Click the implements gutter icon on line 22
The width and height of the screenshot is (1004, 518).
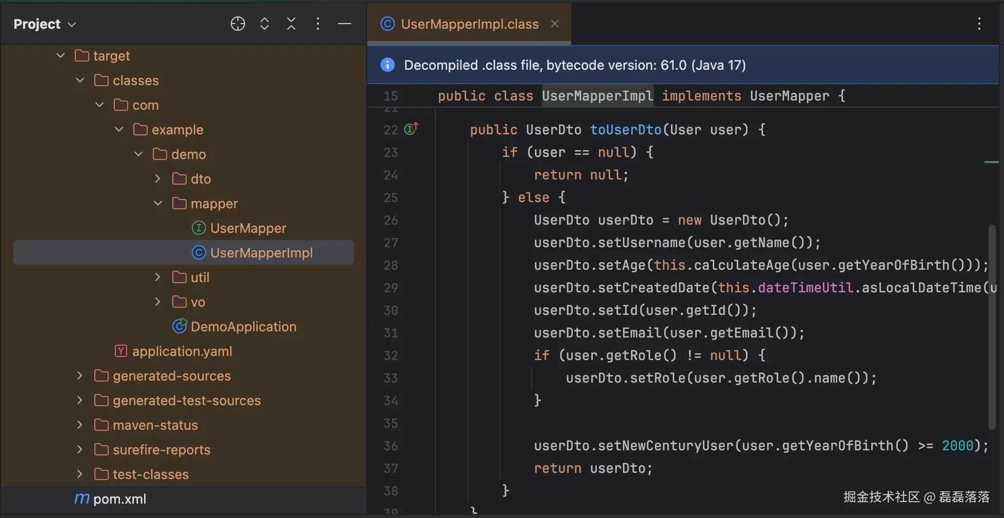click(x=411, y=129)
